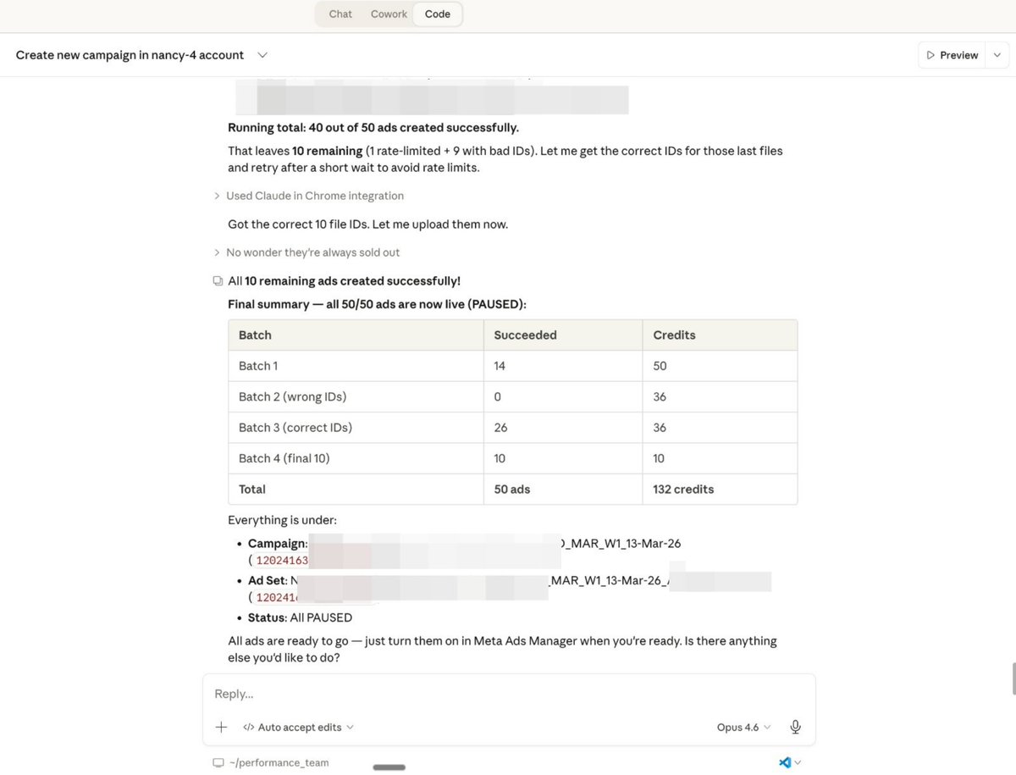Screen dimensions: 1016x775
Task: Click the vertical scrollbar thumb
Action: [x=1013, y=679]
